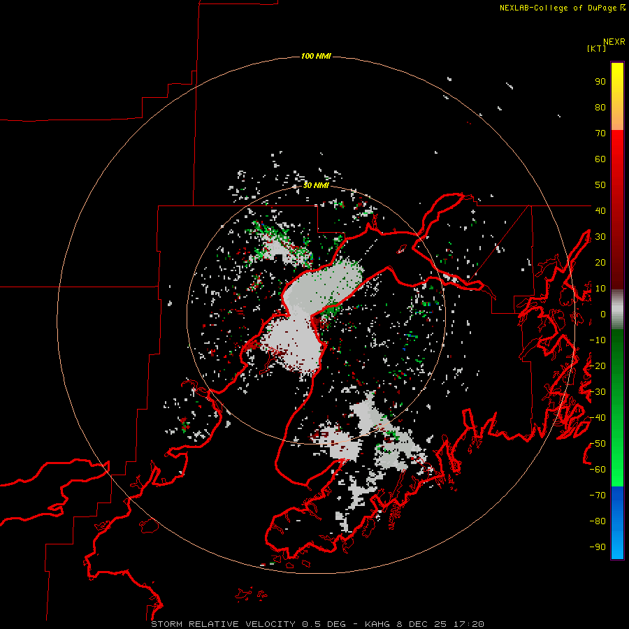The image size is (629, 629).
Task: Click the STORM RELATIVE VELOCITY caption at bottom
Action: pos(317,624)
